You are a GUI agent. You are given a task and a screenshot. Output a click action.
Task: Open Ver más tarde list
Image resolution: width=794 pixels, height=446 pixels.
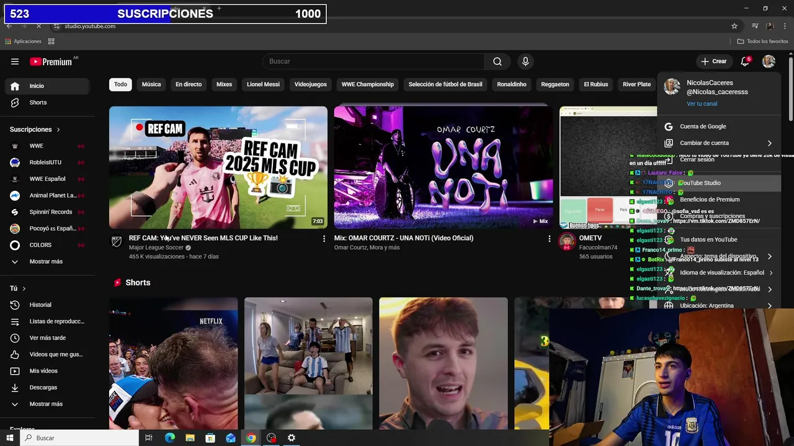pos(47,338)
